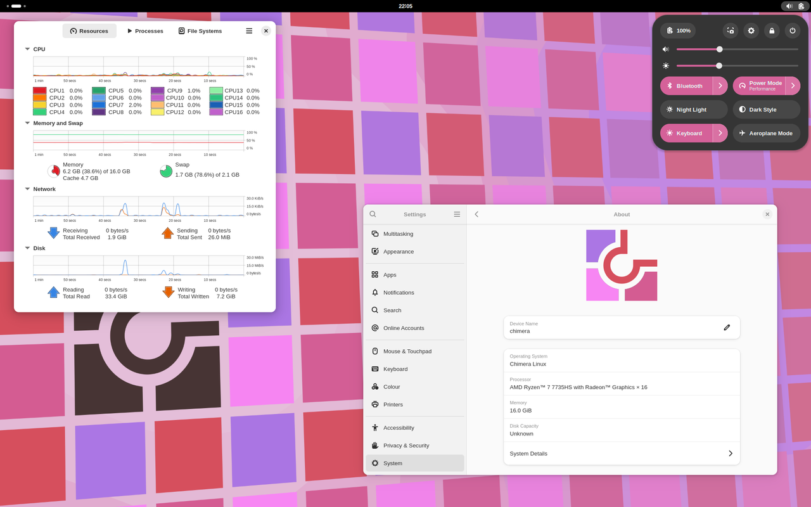Click the swap pie chart icon
Viewport: 811px width, 507px height.
[166, 171]
